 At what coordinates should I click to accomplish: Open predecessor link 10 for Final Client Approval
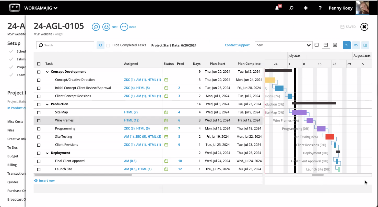pos(180,161)
